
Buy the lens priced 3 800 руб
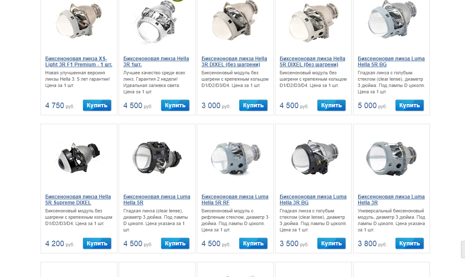pyautogui.click(x=410, y=243)
